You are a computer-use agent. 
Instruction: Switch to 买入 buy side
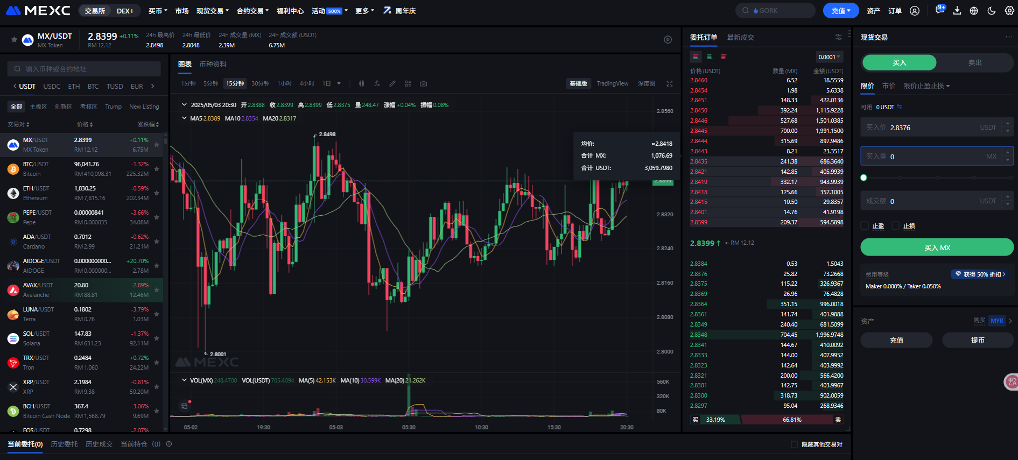[900, 63]
